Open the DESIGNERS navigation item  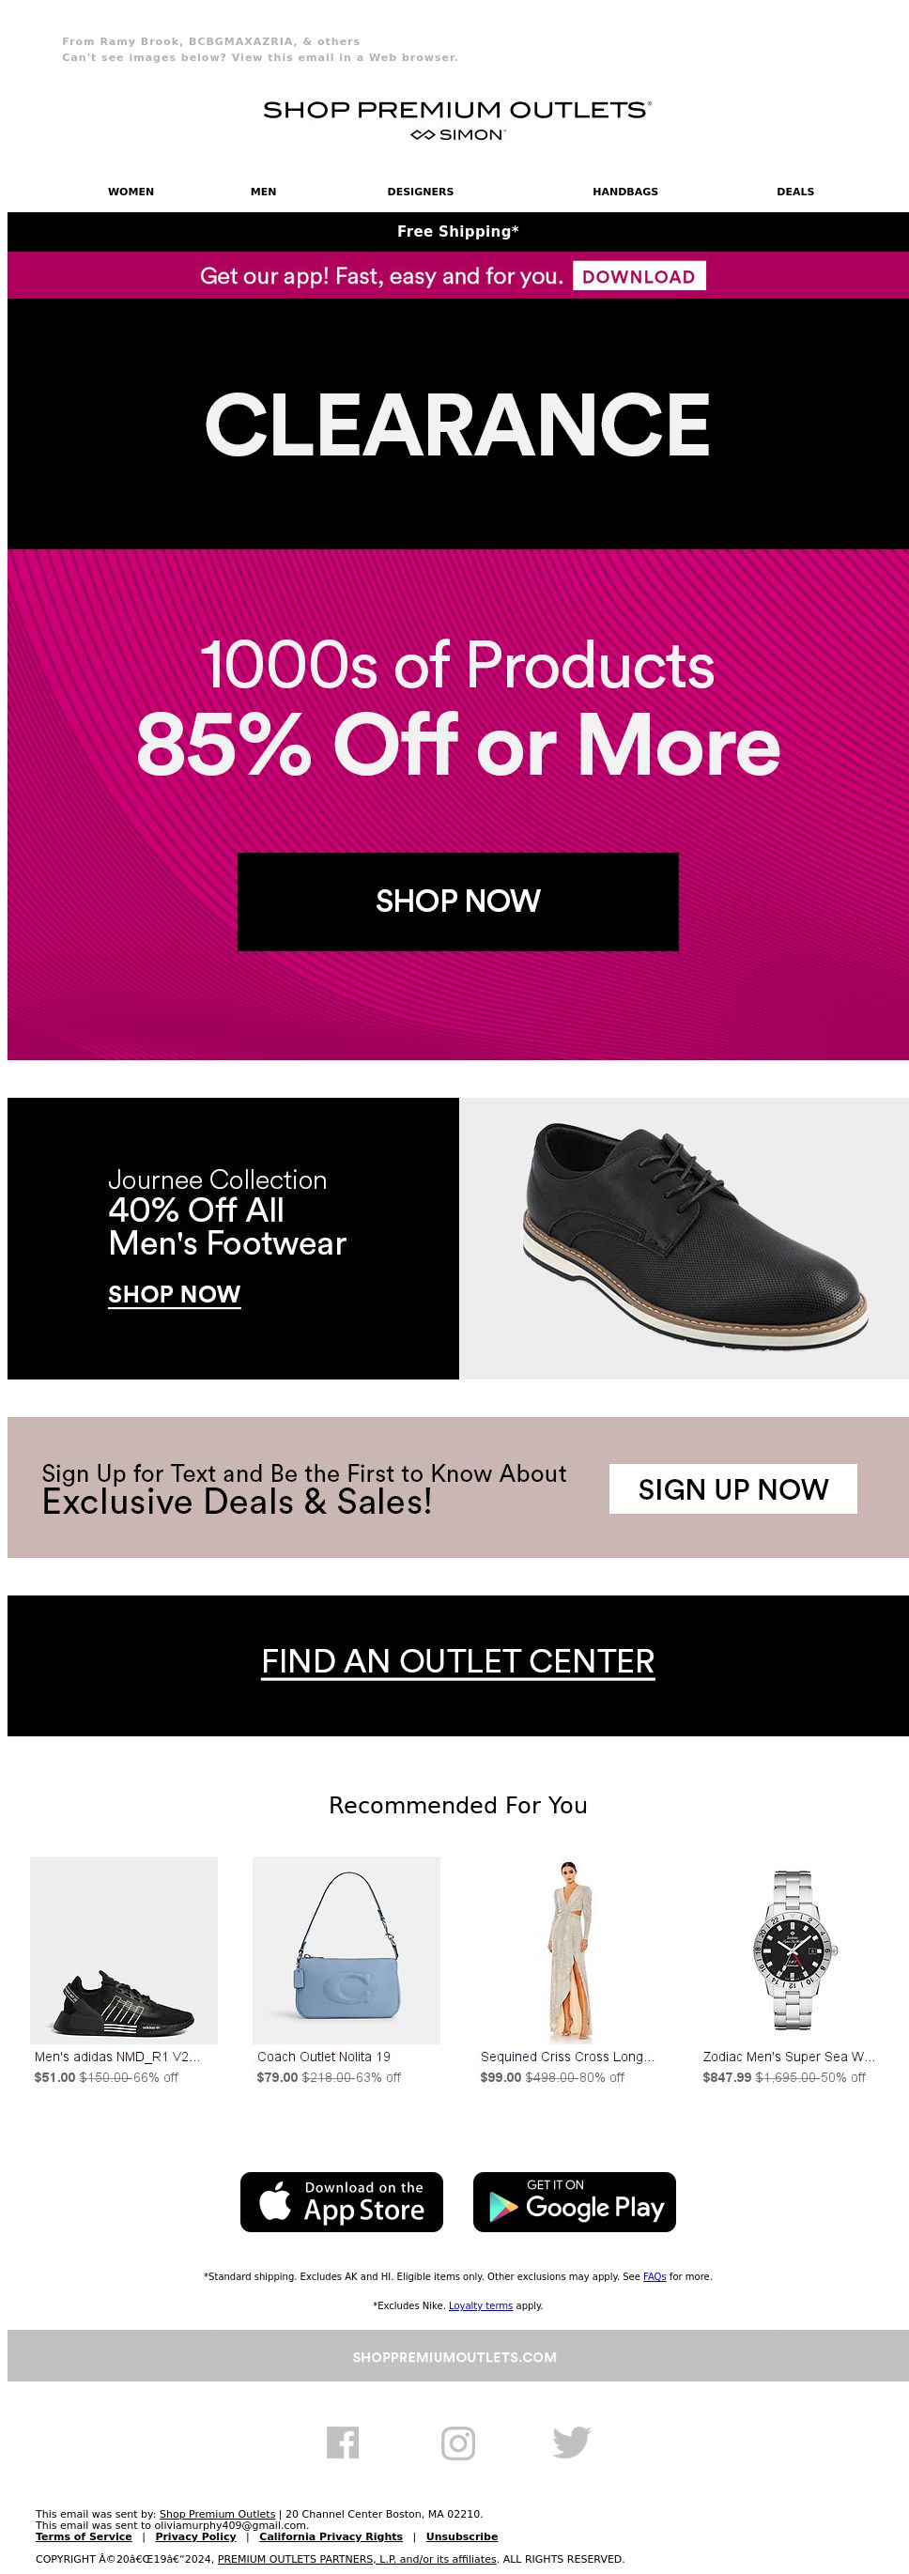point(421,191)
